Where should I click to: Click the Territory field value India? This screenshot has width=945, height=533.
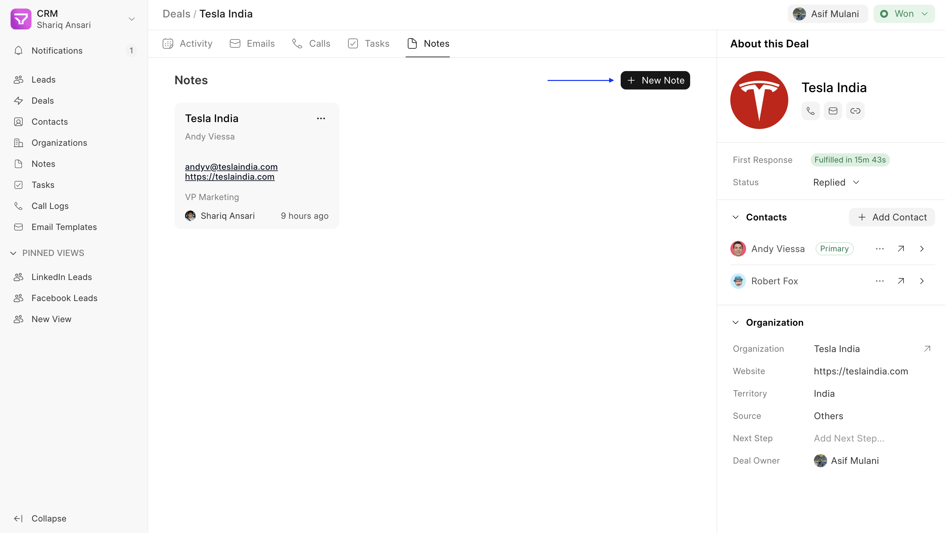[x=824, y=394]
